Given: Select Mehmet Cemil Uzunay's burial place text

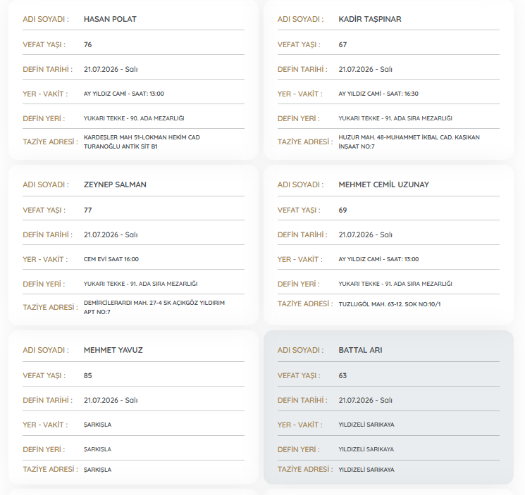Looking at the screenshot, I should (395, 284).
